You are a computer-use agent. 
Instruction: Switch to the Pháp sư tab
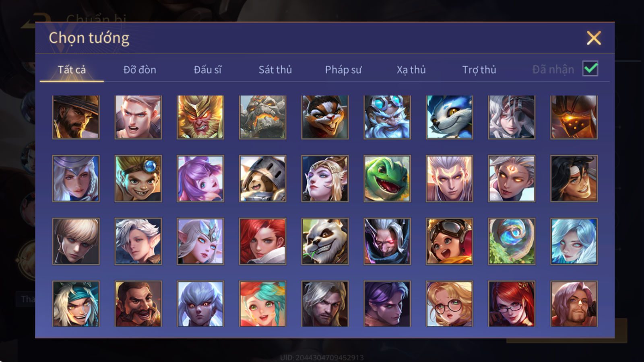click(x=343, y=70)
